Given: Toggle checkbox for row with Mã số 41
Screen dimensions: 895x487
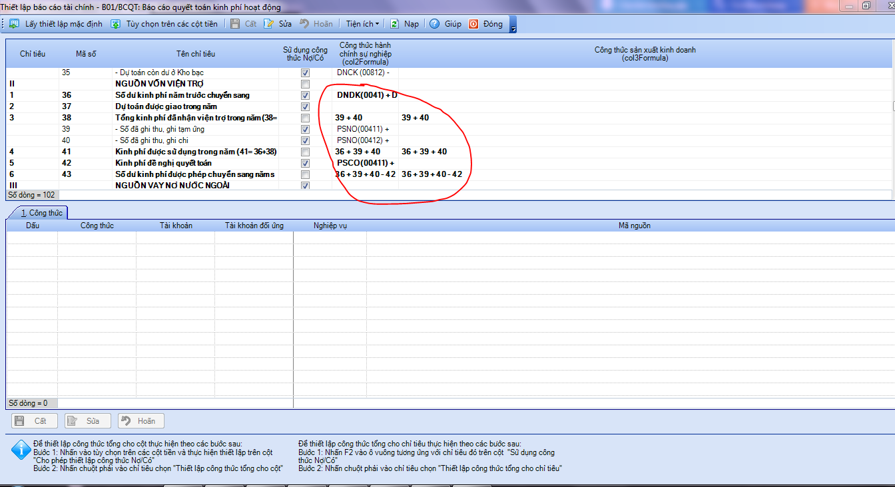Looking at the screenshot, I should point(305,152).
